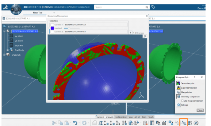Toggle the Content 2 checkbox

tap(52, 32)
